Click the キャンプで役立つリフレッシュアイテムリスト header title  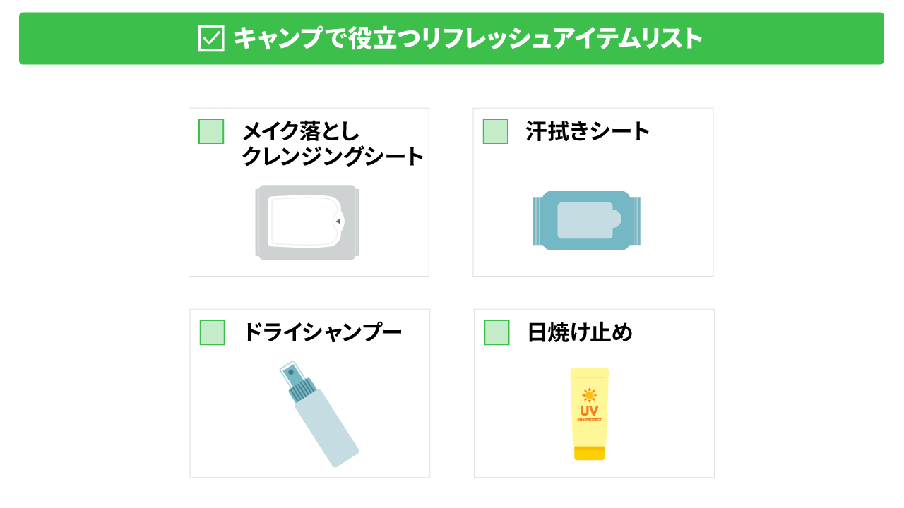click(x=468, y=38)
